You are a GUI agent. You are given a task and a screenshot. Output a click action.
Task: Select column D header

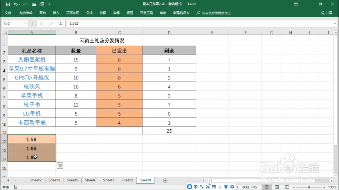[x=169, y=33]
